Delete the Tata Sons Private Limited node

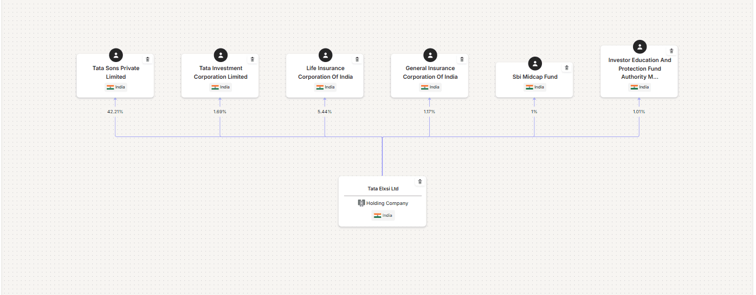click(147, 59)
